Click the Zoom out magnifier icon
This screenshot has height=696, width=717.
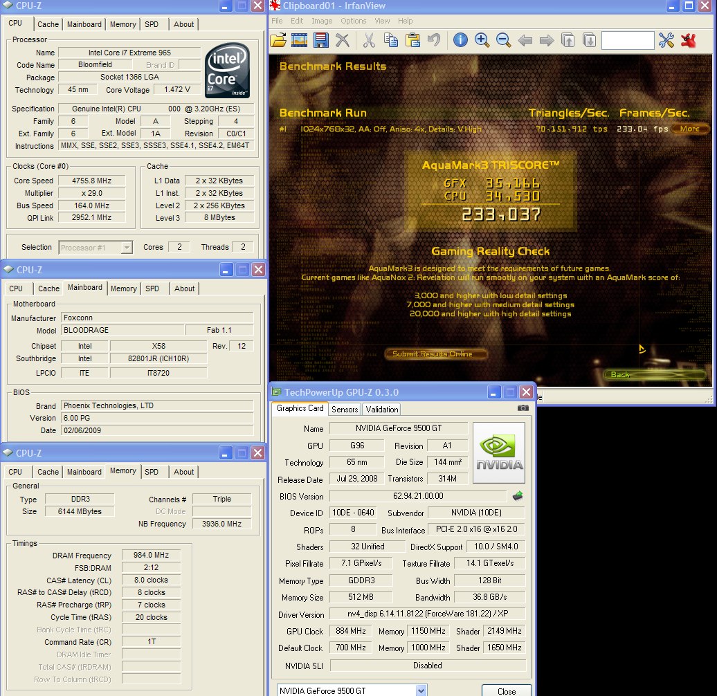click(x=503, y=40)
